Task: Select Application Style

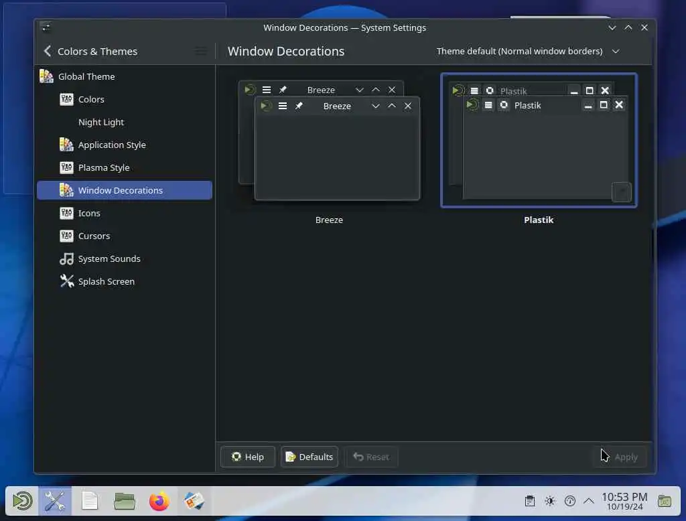Action: pos(125,145)
